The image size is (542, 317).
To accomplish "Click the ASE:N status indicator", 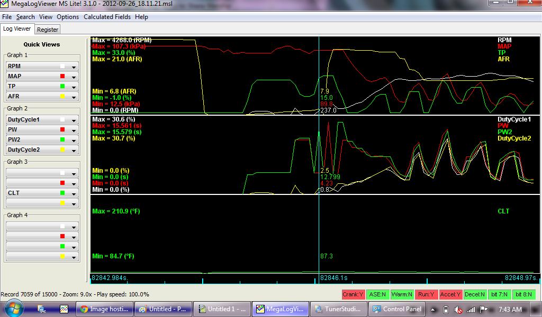I will pos(377,295).
